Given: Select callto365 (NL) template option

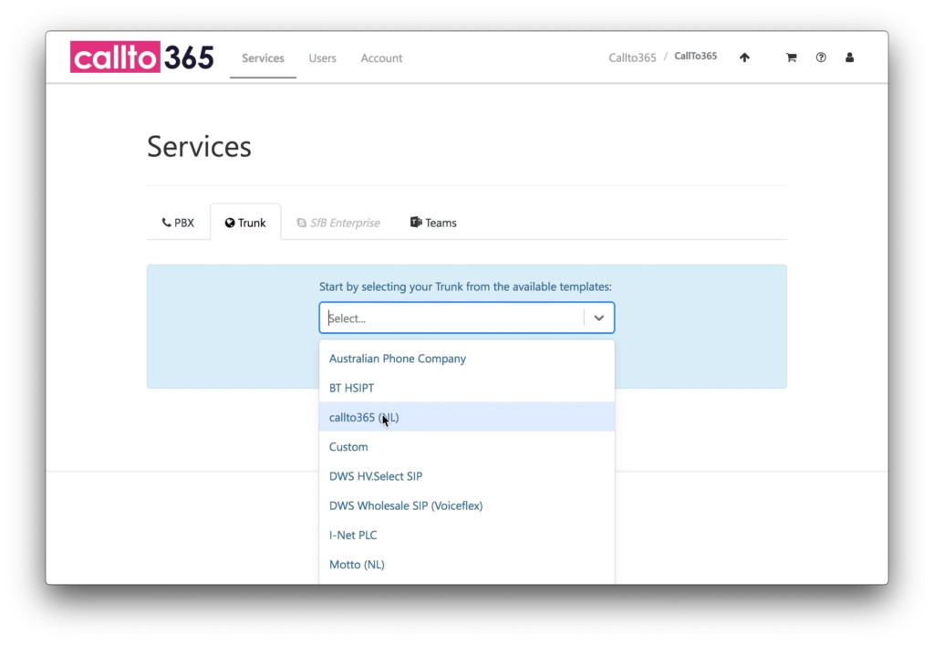Looking at the screenshot, I should (466, 417).
